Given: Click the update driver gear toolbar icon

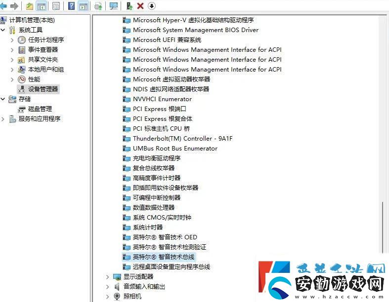Looking at the screenshot, I should click(98, 6).
